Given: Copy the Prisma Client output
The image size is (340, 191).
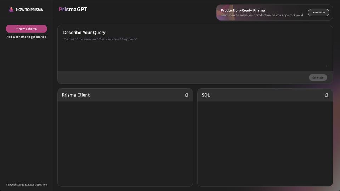Looking at the screenshot, I should [187, 95].
